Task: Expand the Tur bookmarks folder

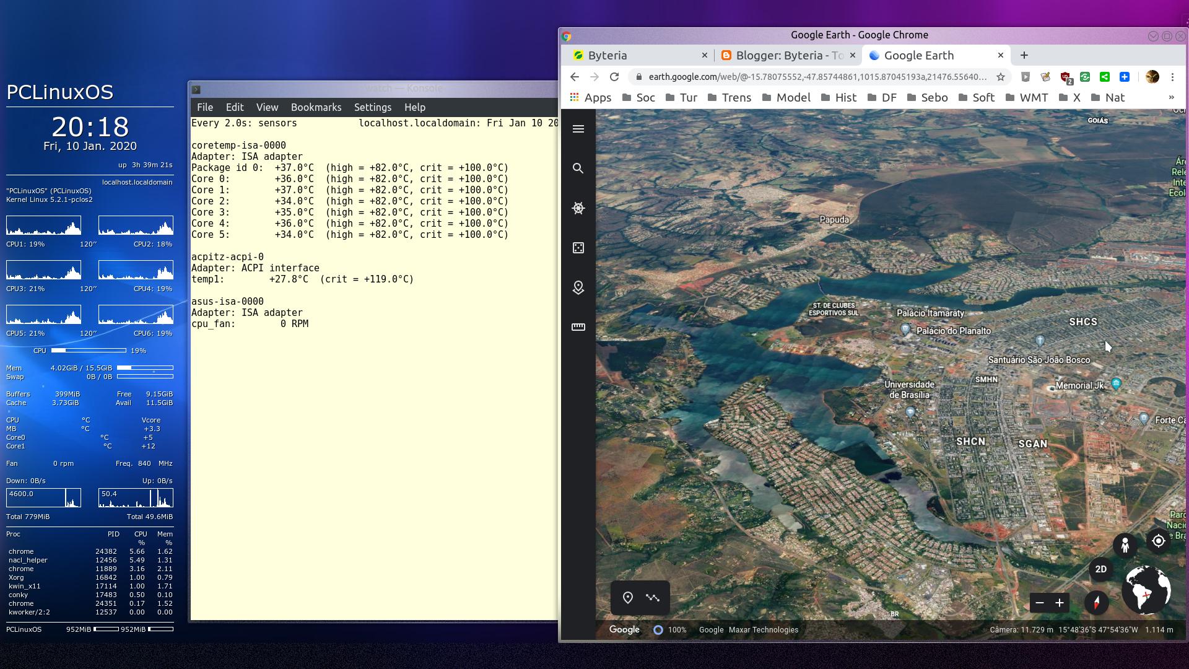Action: click(681, 97)
